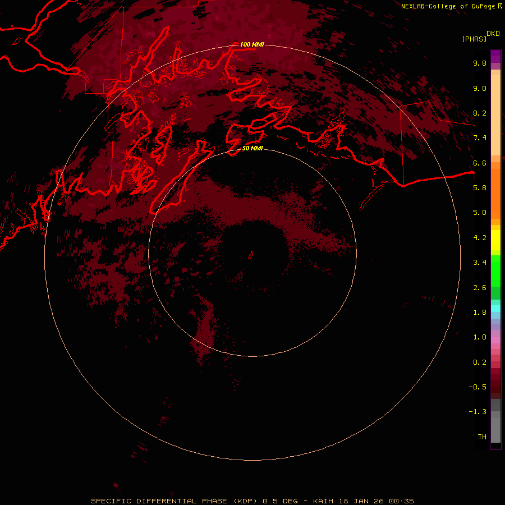Pick the bright green band near 3.4
505x505 pixels.
pos(495,270)
